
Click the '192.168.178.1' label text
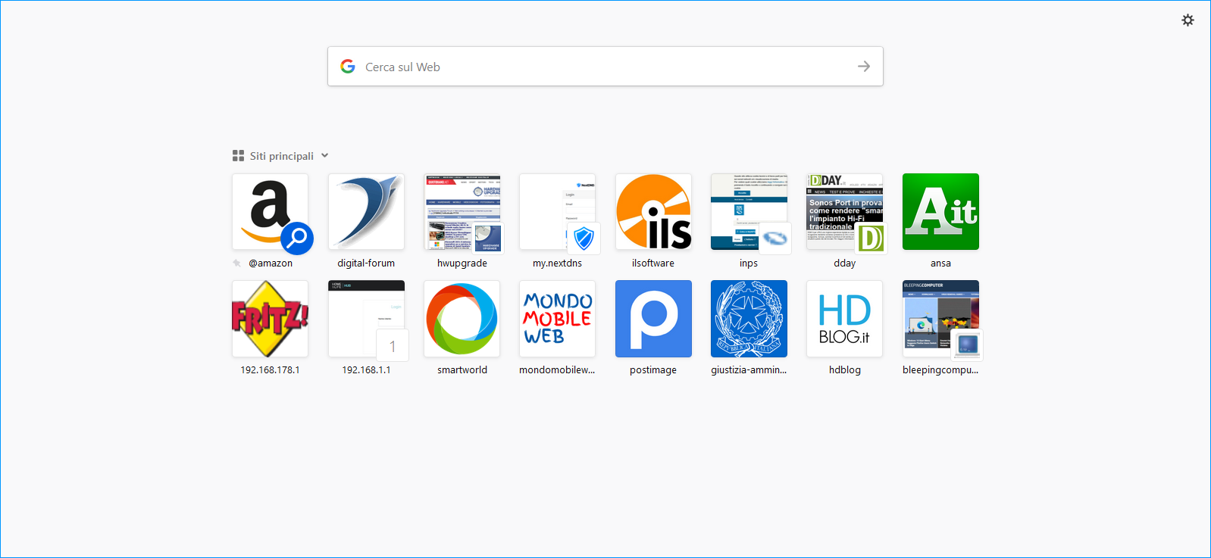[x=270, y=369]
